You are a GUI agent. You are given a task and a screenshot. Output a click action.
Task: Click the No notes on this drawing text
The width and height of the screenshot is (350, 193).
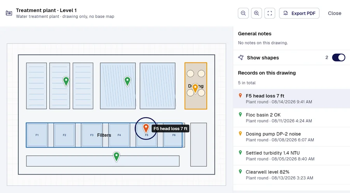263,43
